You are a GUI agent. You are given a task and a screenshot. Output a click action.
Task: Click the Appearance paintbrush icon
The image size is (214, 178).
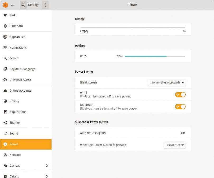[x=5, y=37]
